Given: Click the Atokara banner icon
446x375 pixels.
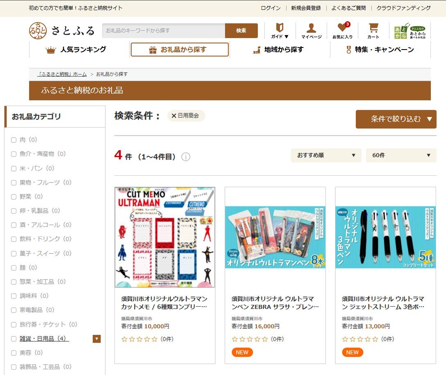Looking at the screenshot, I should 410,31.
